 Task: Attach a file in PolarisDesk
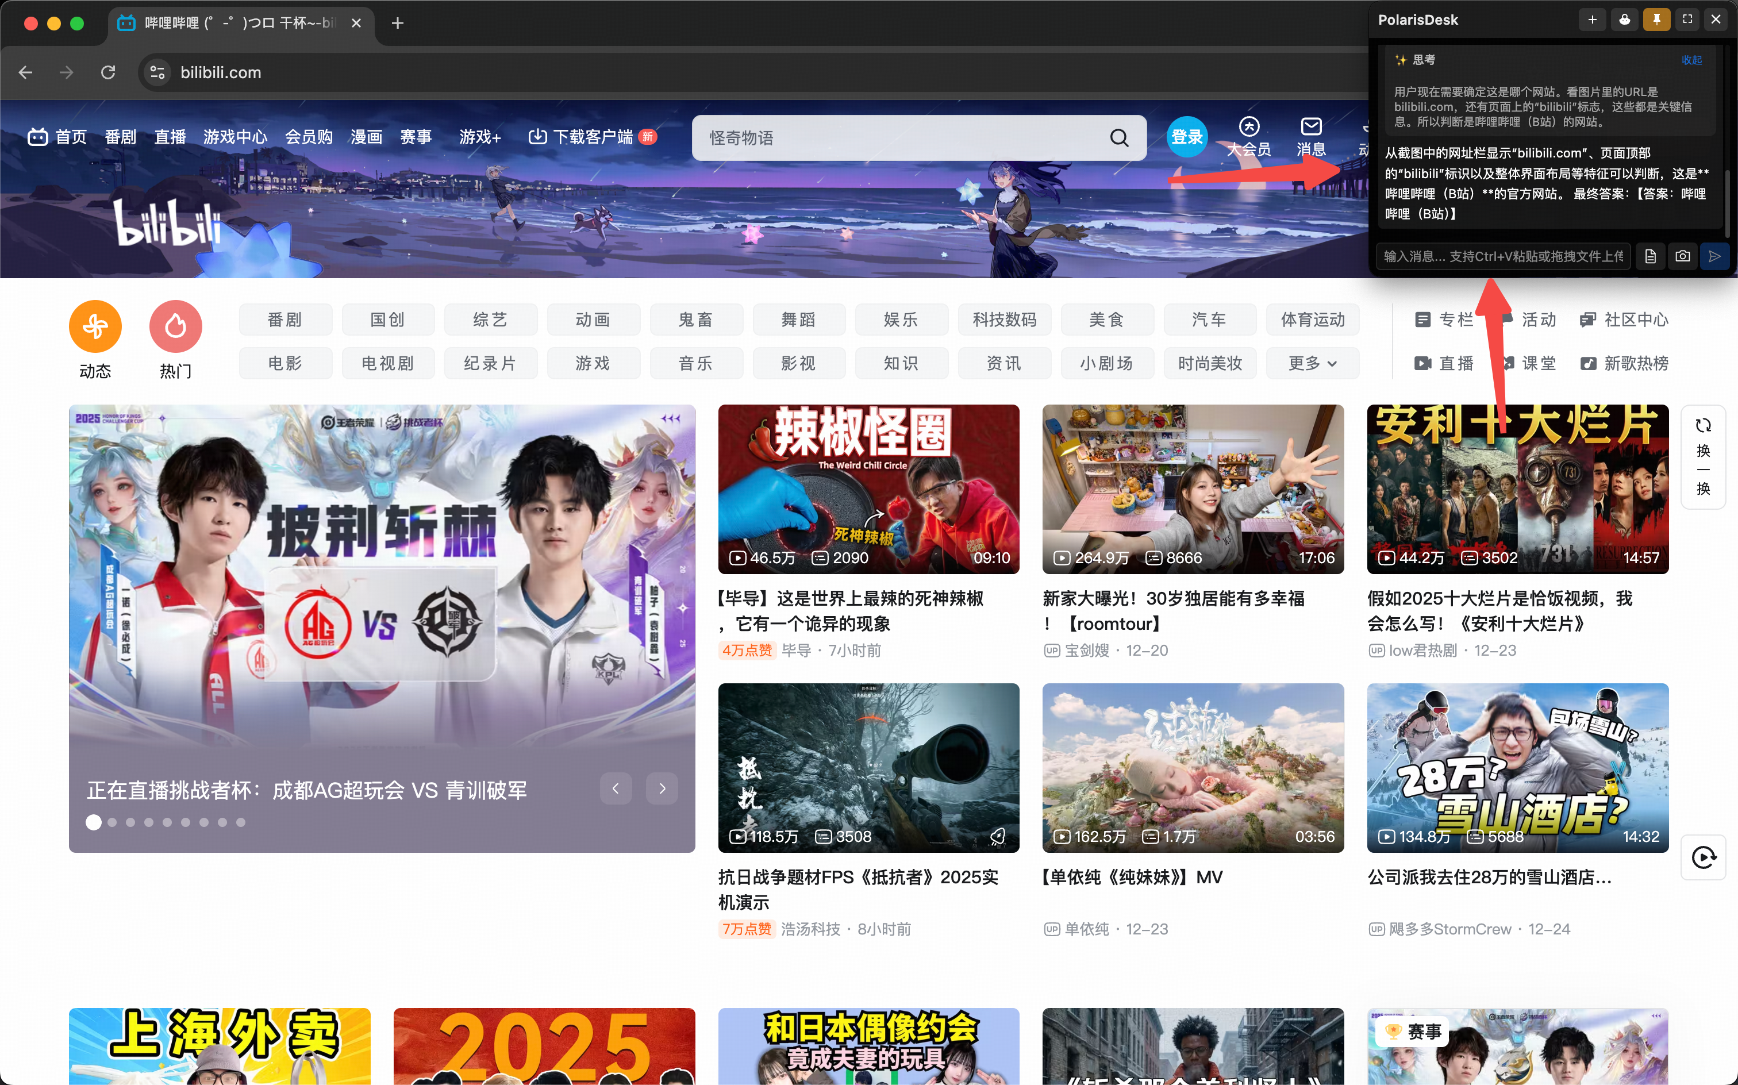pyautogui.click(x=1651, y=256)
